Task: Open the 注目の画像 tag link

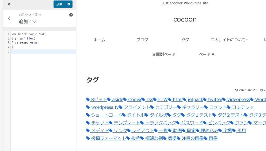Action: tap(192, 138)
